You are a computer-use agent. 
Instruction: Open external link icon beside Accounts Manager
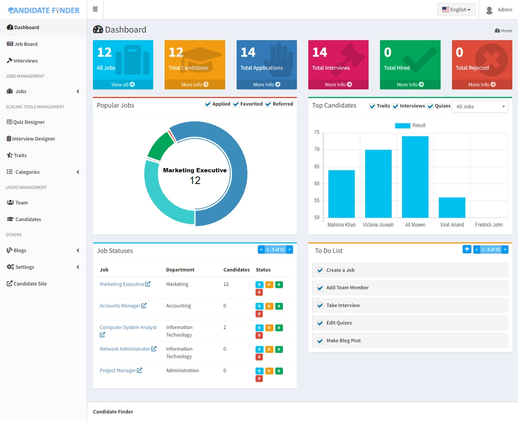click(x=144, y=306)
